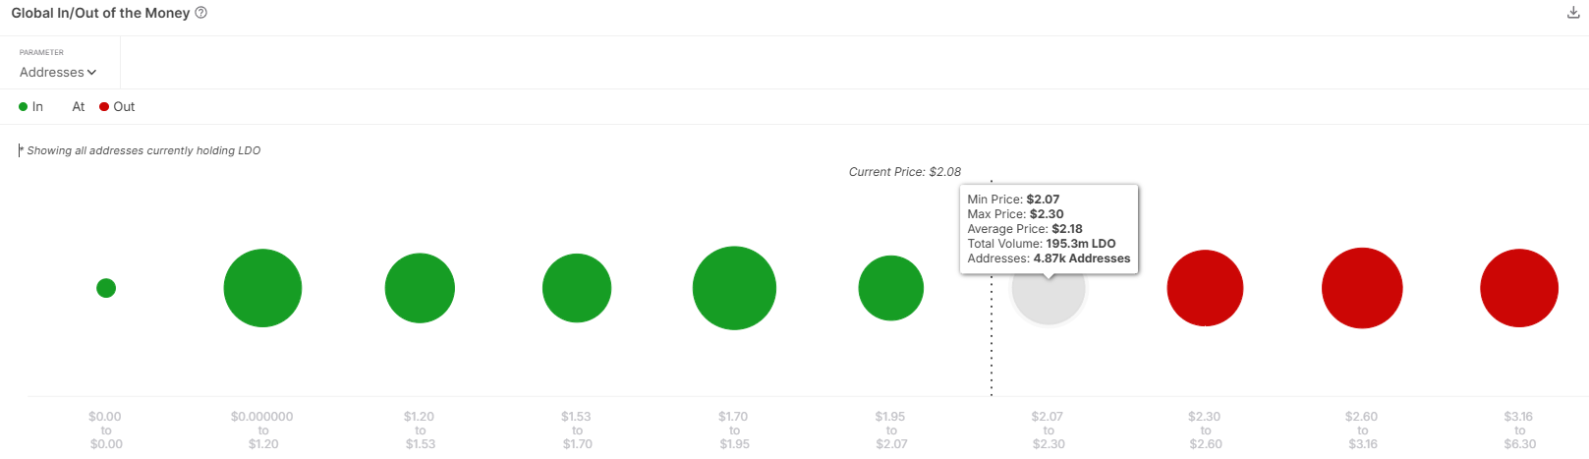Image resolution: width=1589 pixels, height=459 pixels.
Task: Click the red bubble for $2.60 to $3.16
Action: pyautogui.click(x=1362, y=288)
